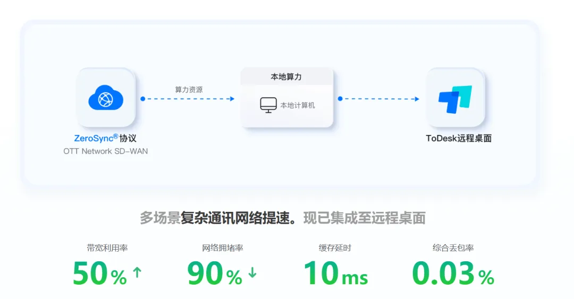Click the 本地计算机 text
The image size is (574, 299).
pos(298,105)
